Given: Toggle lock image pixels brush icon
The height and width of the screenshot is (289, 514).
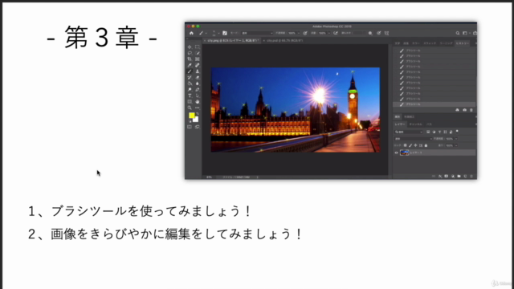Looking at the screenshot, I should coord(410,145).
